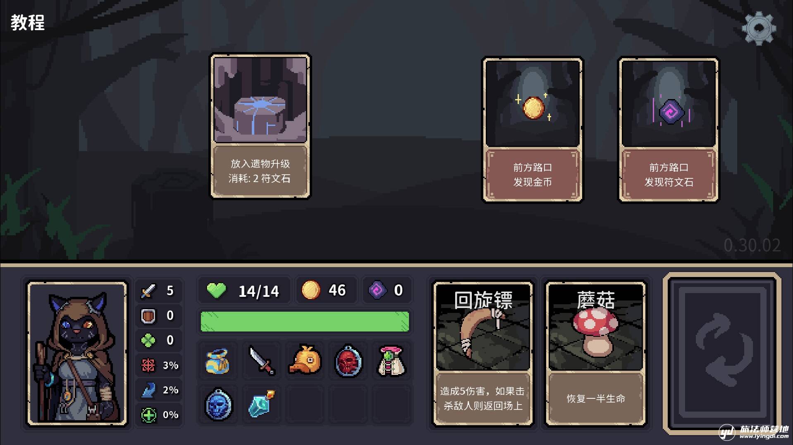Select the orange duck cap relic
Image resolution: width=793 pixels, height=445 pixels.
pos(306,360)
